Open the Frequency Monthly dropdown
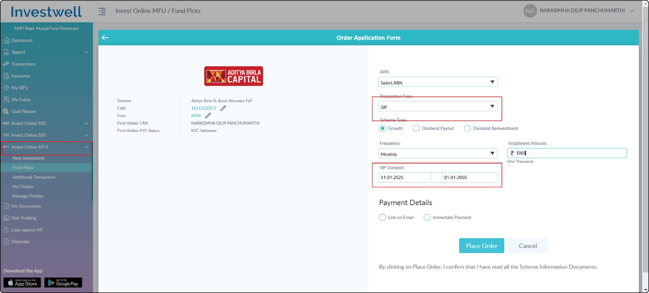 (x=438, y=154)
